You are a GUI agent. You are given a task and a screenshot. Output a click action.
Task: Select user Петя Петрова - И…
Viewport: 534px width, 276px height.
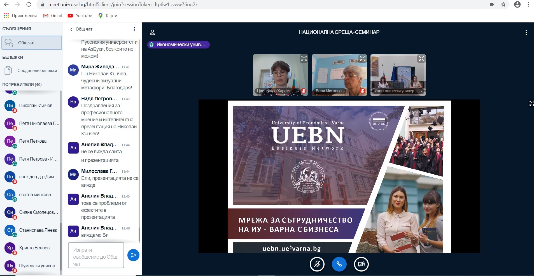31,159
